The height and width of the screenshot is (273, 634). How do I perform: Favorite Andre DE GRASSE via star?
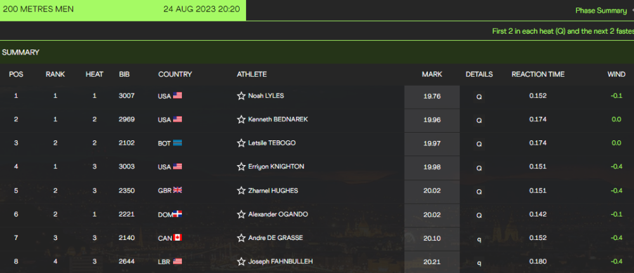point(242,237)
